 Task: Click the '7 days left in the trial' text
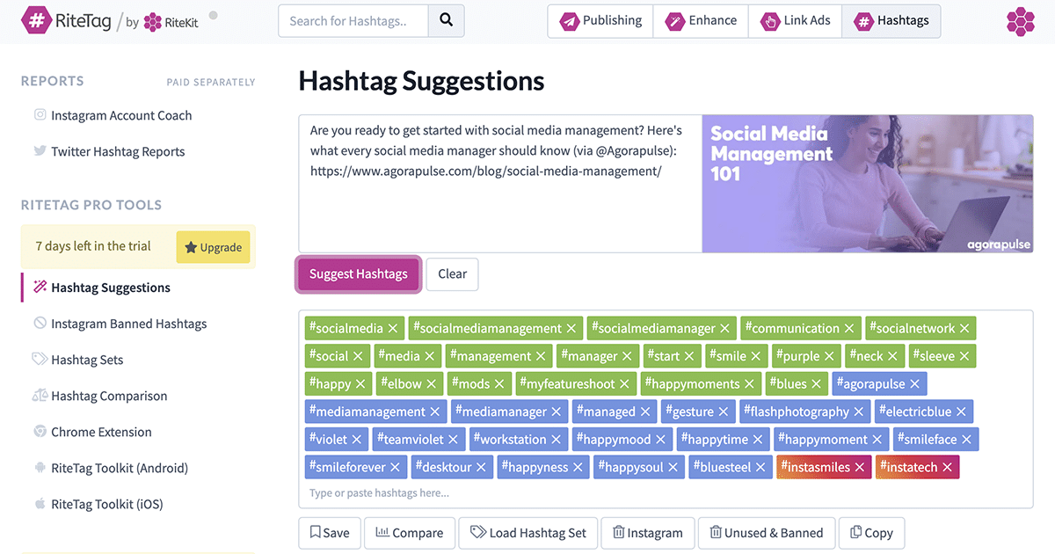coord(93,246)
